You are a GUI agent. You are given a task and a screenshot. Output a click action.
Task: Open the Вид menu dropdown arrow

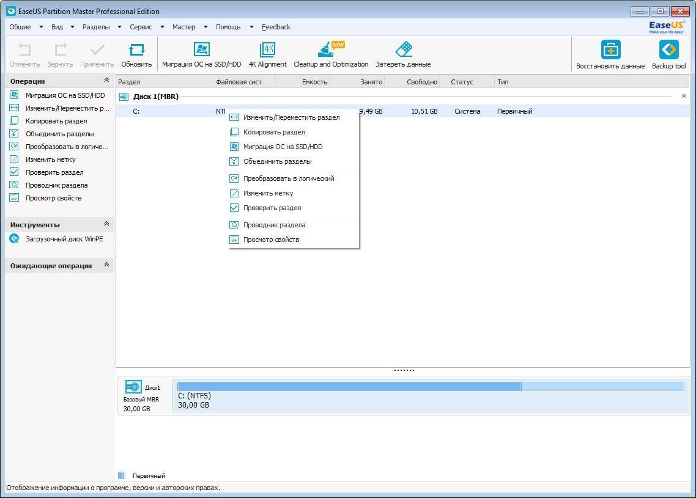click(72, 27)
